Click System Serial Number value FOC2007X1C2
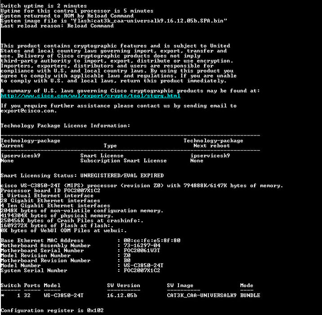322x315 pixels. [x=142, y=270]
